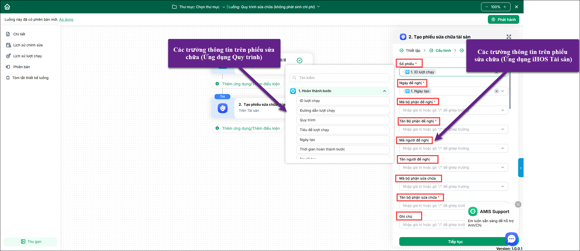Click the AMIS Support avatar icon
This screenshot has width=580, height=251.
click(473, 211)
